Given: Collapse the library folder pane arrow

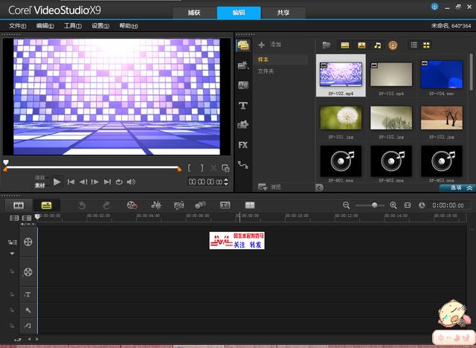Looking at the screenshot, I should tap(319, 187).
